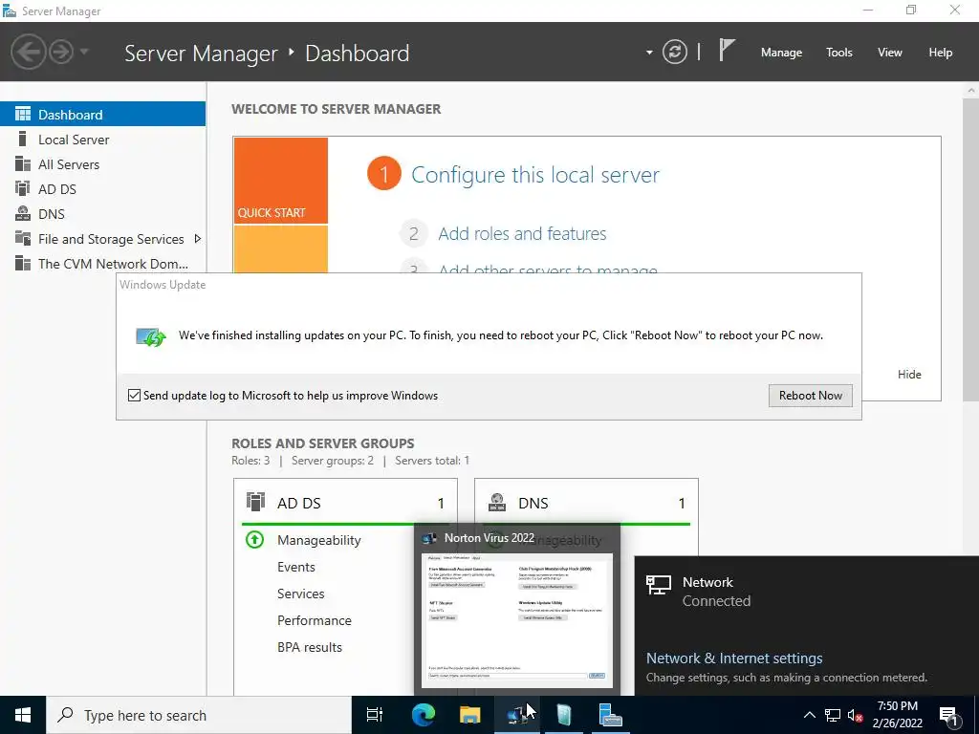979x734 pixels.
Task: Click the AD DS sidebar icon
Action: click(23, 188)
